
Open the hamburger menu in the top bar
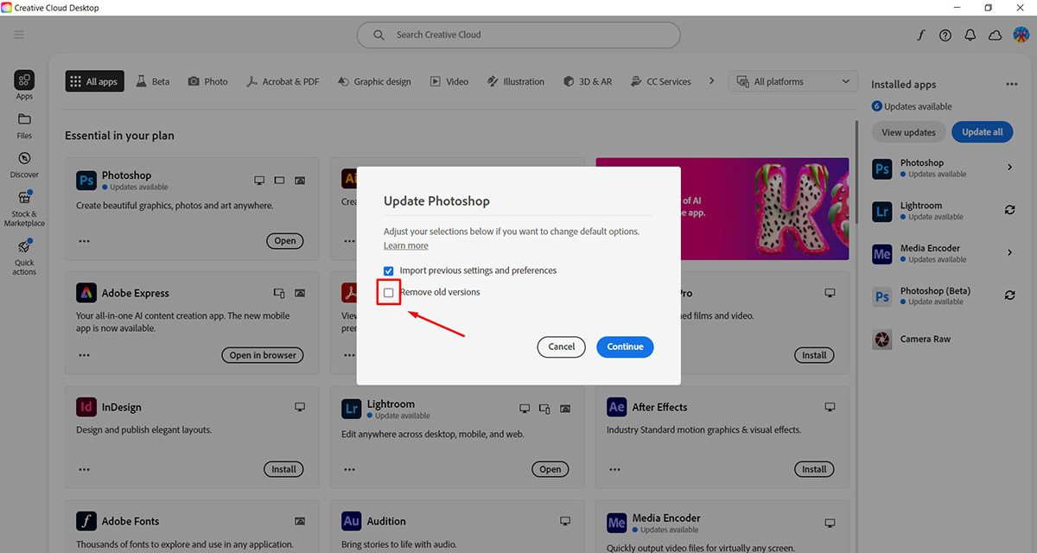pos(19,35)
